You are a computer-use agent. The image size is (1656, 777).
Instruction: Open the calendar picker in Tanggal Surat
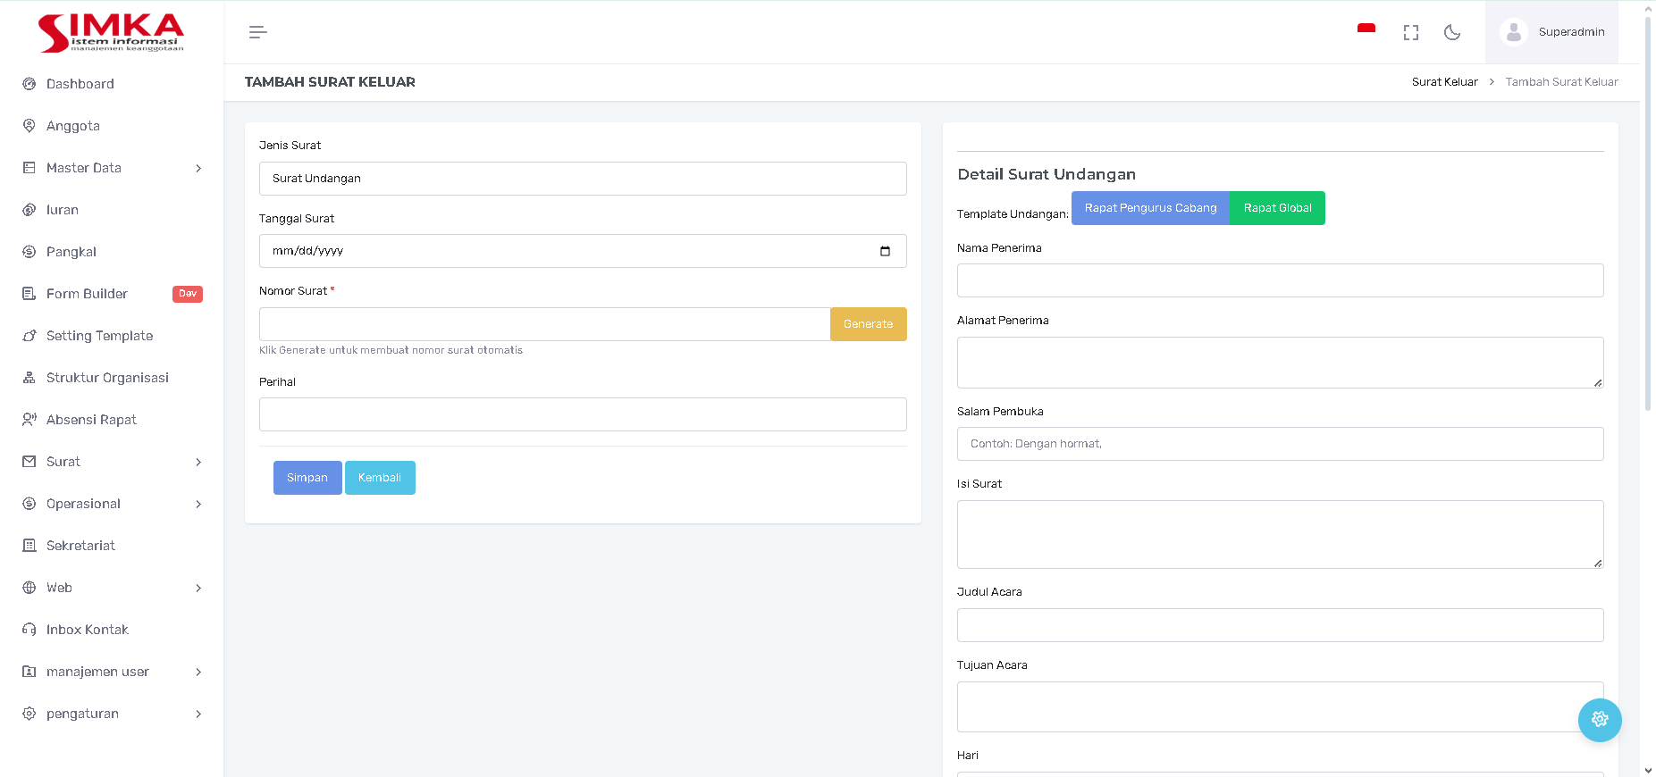point(885,251)
